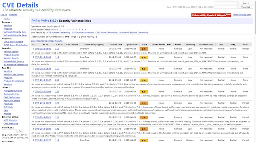Focus the header View CVE input field
256x142 pixels.
(x=226, y=7)
